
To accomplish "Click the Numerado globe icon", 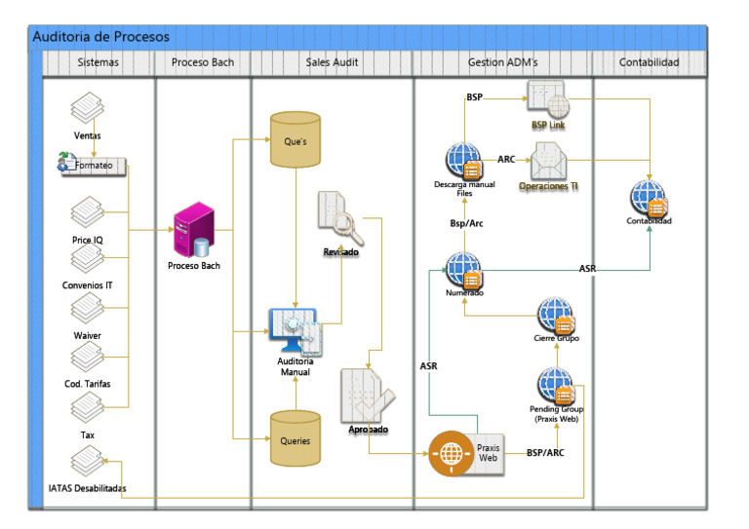I will pos(464,270).
